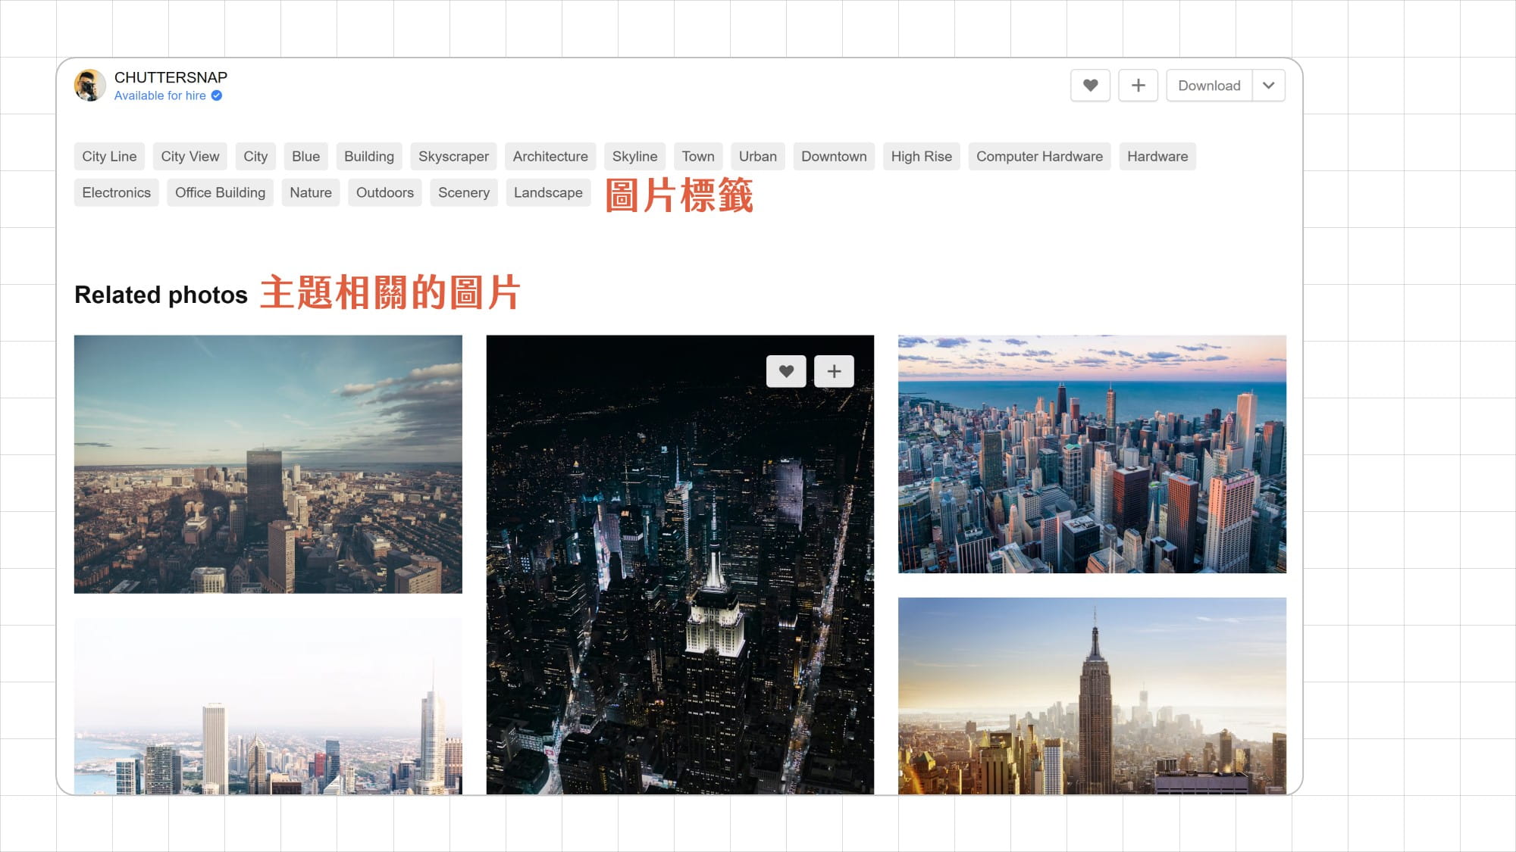Open the hazy white-sky skyline photo

tap(268, 706)
